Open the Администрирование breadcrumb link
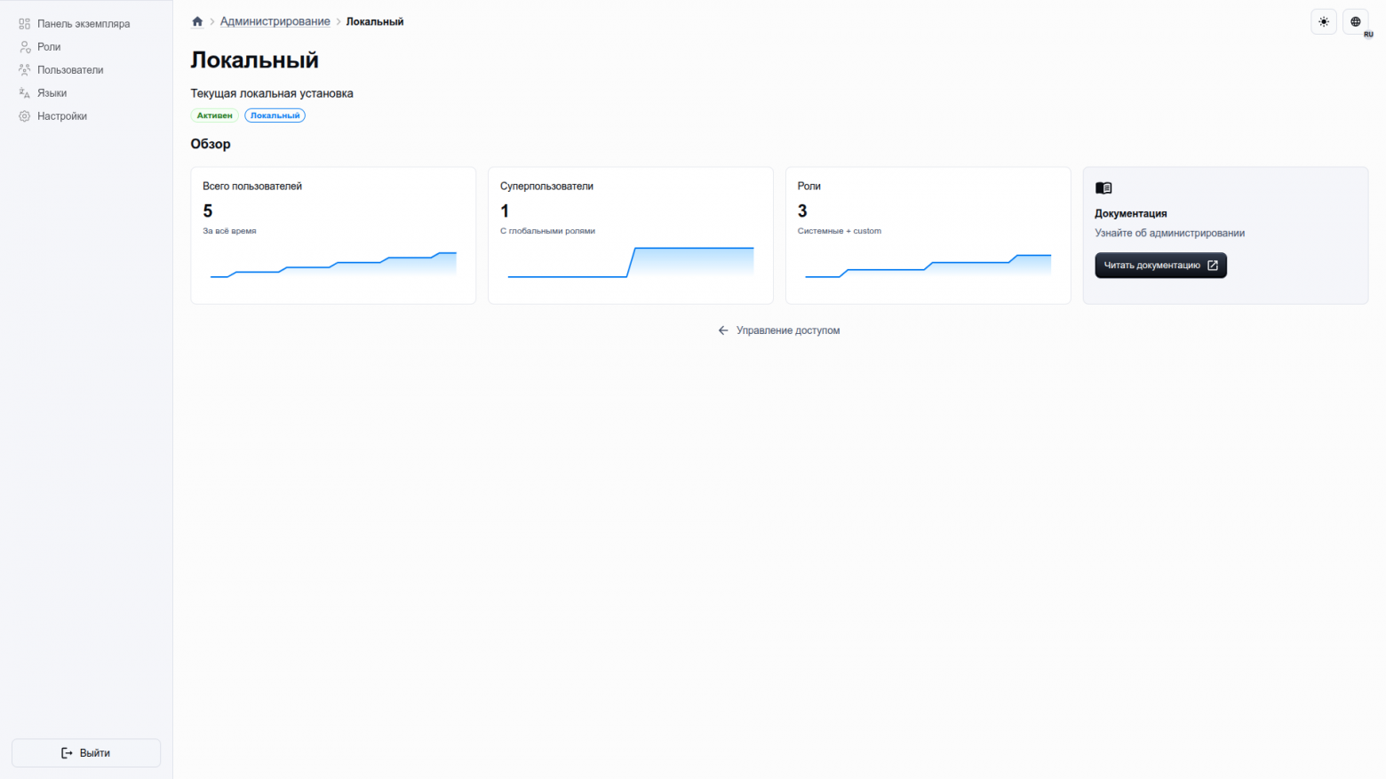The width and height of the screenshot is (1386, 779). click(x=275, y=21)
